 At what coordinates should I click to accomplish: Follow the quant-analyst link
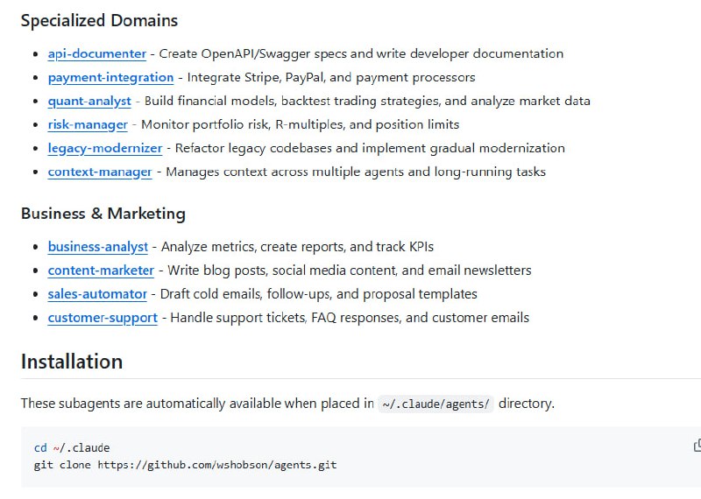pyautogui.click(x=89, y=101)
